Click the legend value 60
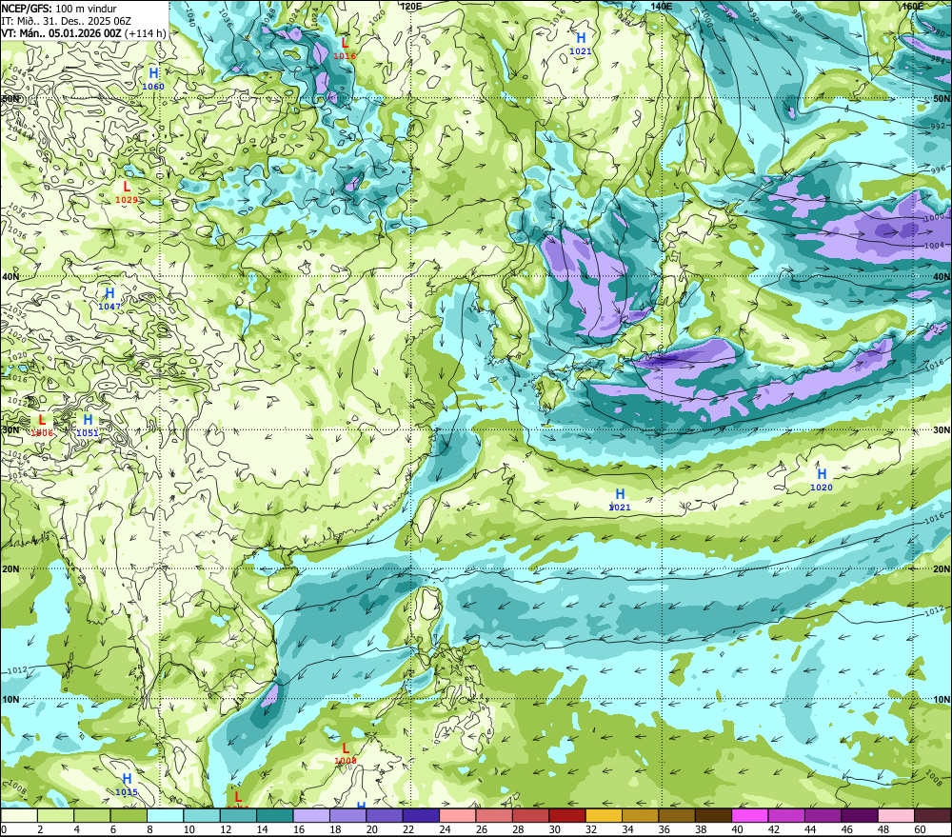Image resolution: width=952 pixels, height=837 pixels. 920,829
